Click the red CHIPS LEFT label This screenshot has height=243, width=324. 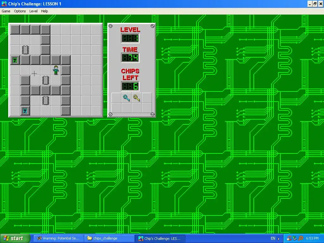click(x=130, y=74)
